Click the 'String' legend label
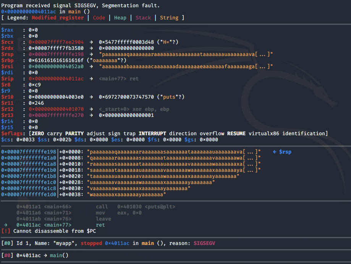This screenshot has height=264, width=351. [169, 18]
